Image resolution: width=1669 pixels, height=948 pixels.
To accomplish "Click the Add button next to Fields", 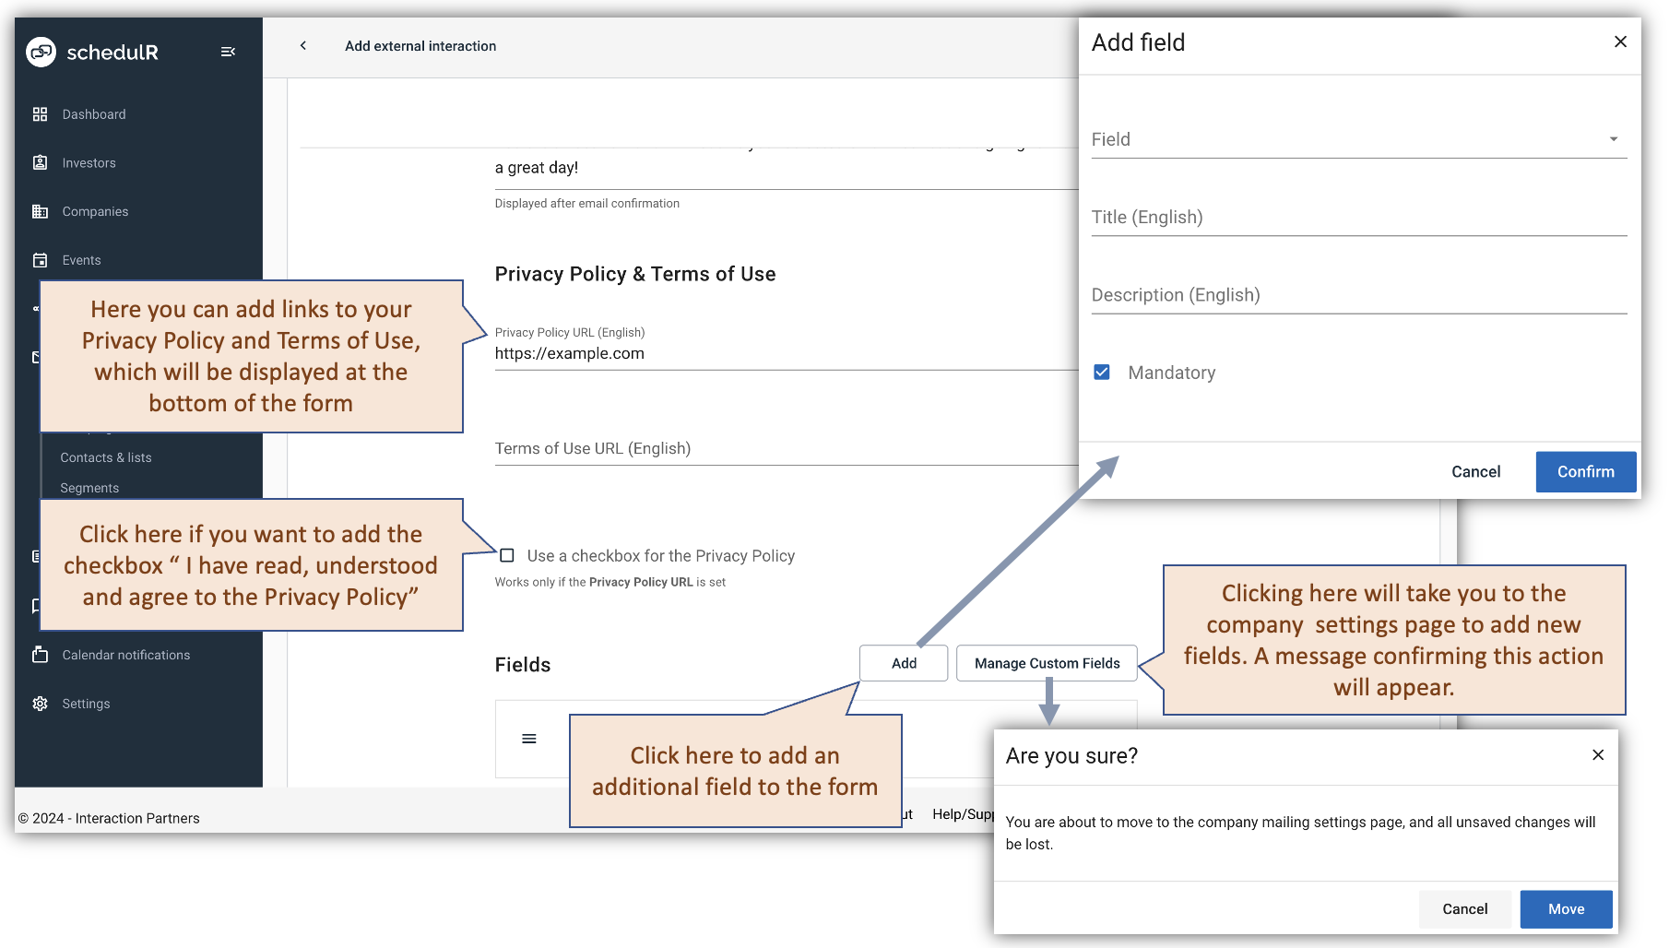I will click(x=903, y=663).
